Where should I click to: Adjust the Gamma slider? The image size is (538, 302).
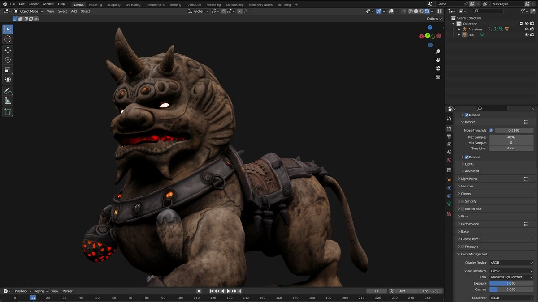[x=511, y=289]
